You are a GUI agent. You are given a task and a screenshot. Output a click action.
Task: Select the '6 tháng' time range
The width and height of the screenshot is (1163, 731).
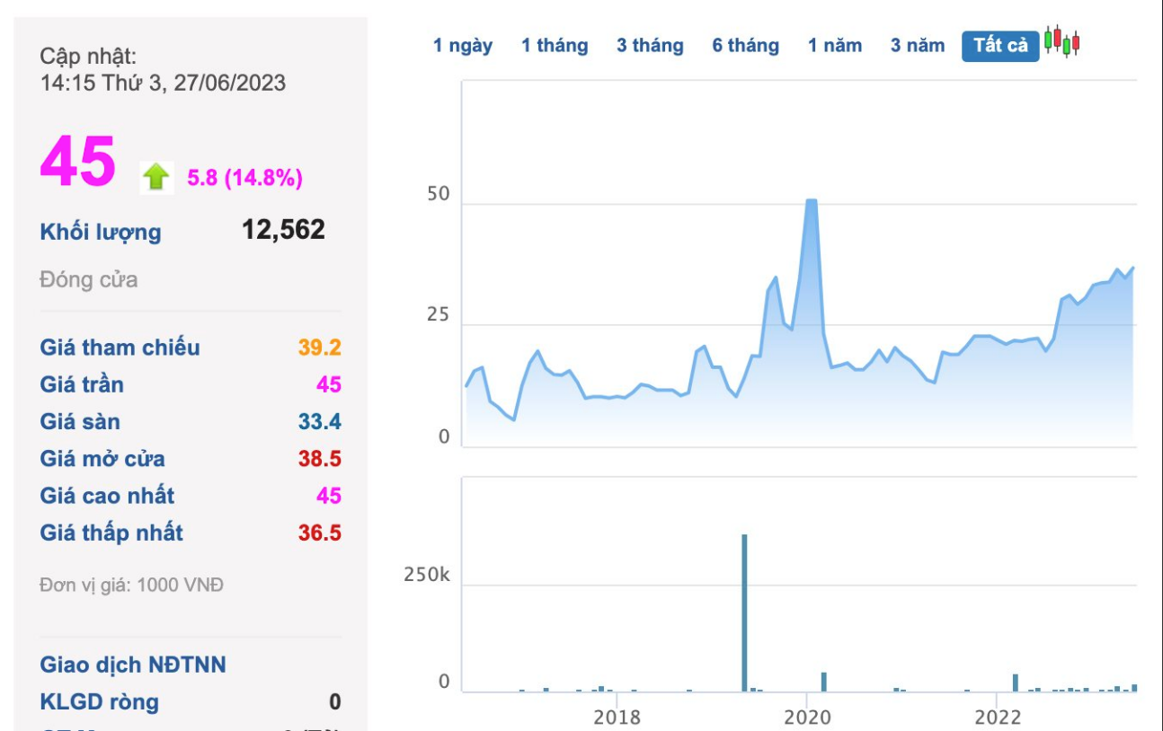coord(746,46)
